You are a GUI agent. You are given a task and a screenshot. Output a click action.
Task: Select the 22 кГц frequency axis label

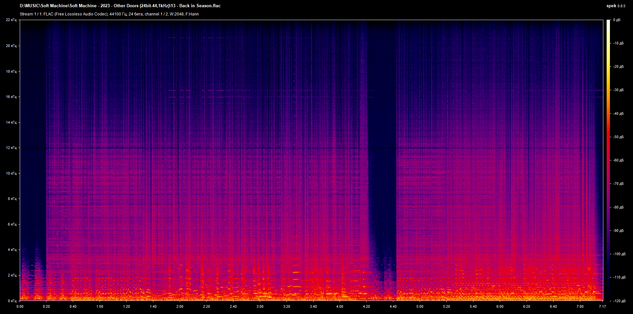tap(12, 20)
